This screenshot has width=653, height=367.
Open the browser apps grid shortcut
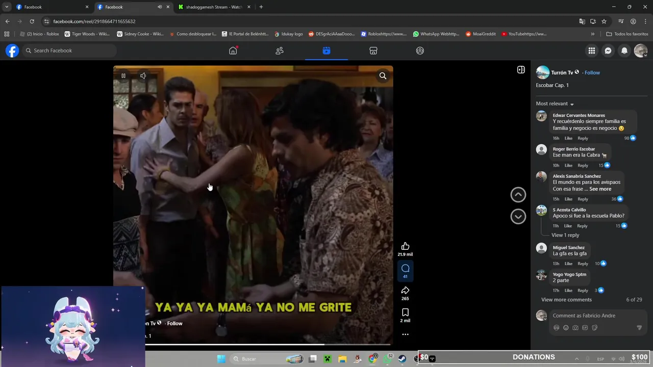tap(7, 34)
